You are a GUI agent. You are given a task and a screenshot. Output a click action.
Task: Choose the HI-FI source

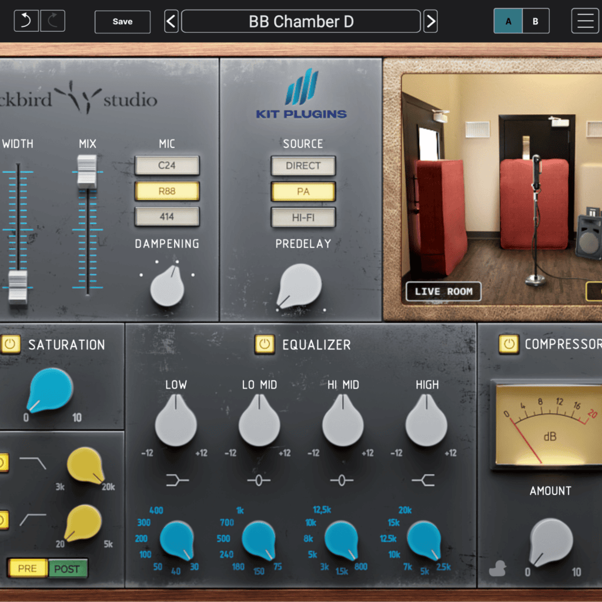pyautogui.click(x=303, y=218)
